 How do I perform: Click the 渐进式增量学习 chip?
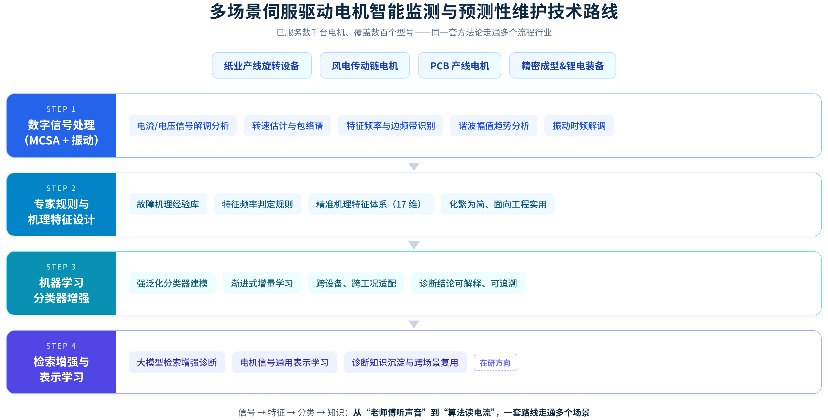(262, 283)
